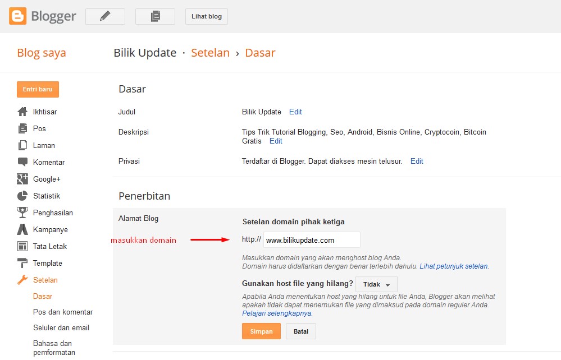Viewport: 561px width, 360px height.
Task: Open the Tidak missing files dropdown
Action: [376, 284]
